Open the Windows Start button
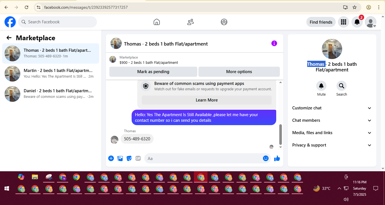The width and height of the screenshot is (385, 205). [7, 188]
